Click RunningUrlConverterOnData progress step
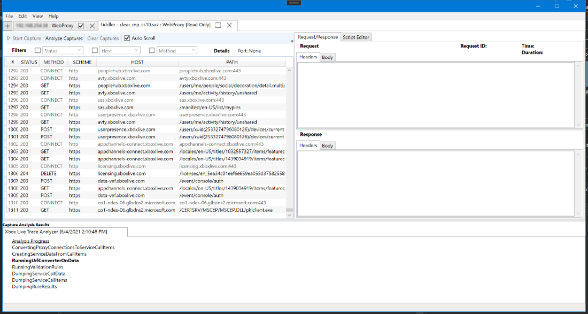 click(45, 261)
